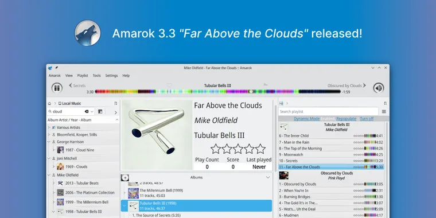Click the Amarok wolf logo in the banner
The image size is (436, 218).
[87, 33]
